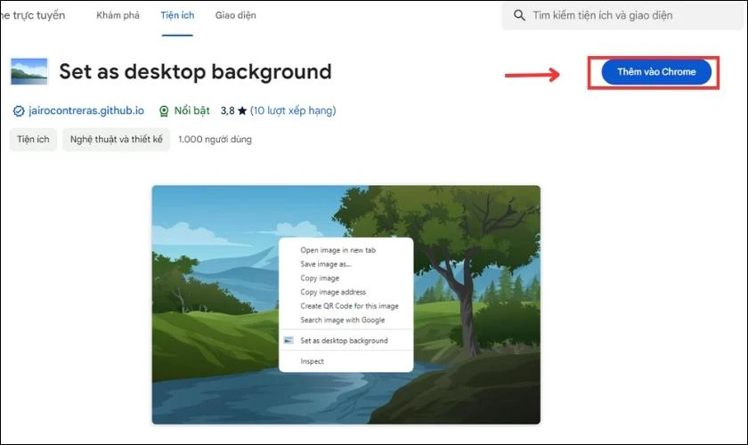Open the Khám phá tab

tap(118, 15)
